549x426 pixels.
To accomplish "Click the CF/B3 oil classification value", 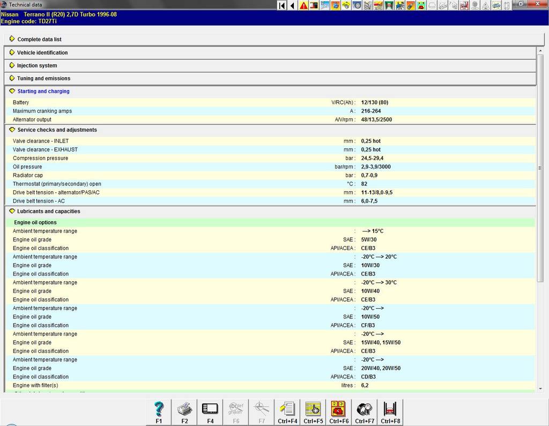I will [x=368, y=326].
